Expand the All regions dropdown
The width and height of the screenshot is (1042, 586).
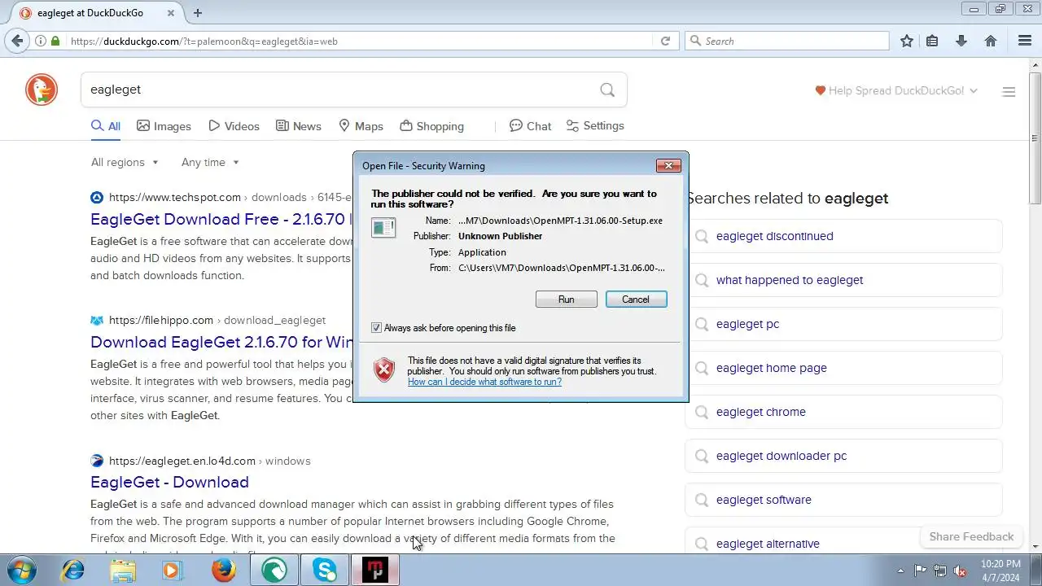(x=125, y=162)
